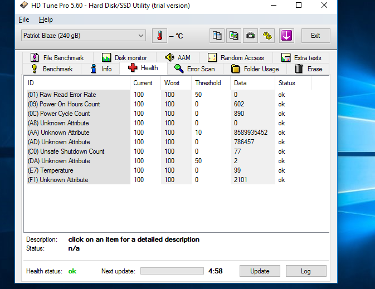Switch to the Benchmark tab
The image size is (375, 289).
pyautogui.click(x=52, y=69)
